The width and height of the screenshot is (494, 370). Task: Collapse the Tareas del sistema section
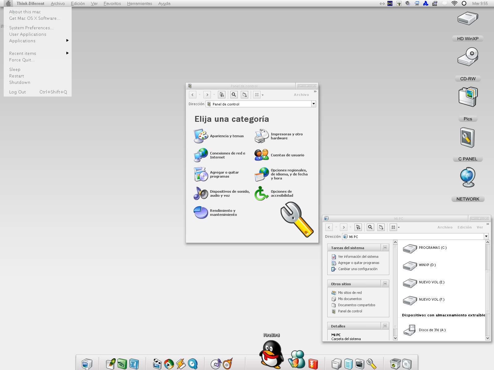tap(385, 248)
